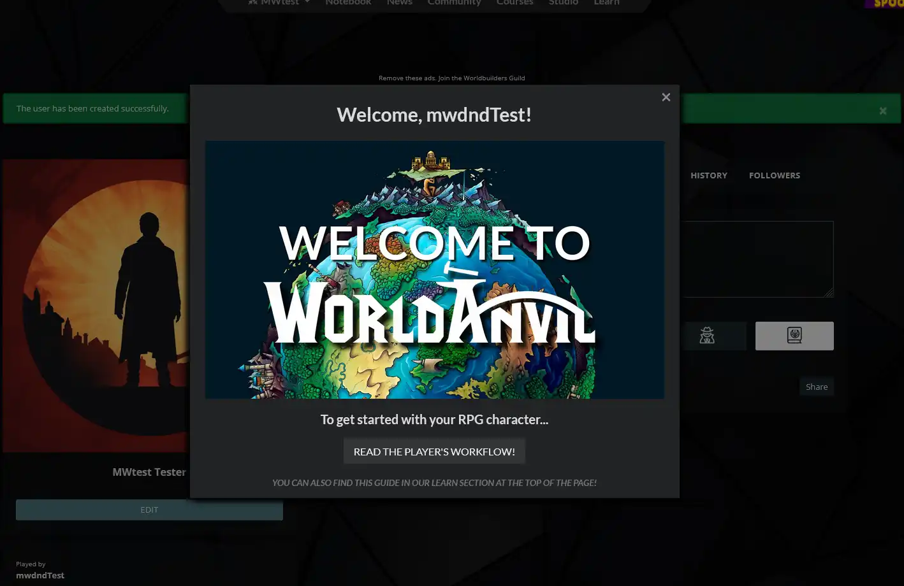Grab the textarea resize handle
The width and height of the screenshot is (904, 586).
(x=829, y=292)
